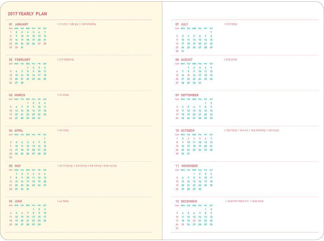
Task: Click the 10.9 holiday note beside October
Action: pos(273,130)
